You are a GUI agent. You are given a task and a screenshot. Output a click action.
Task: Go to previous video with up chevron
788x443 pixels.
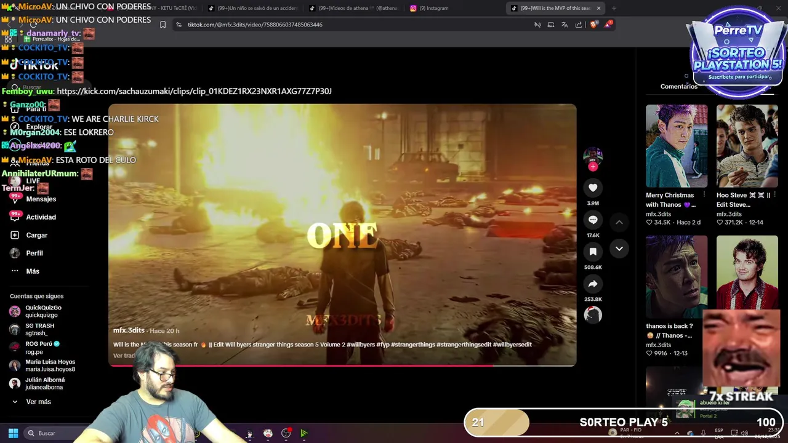tap(619, 222)
